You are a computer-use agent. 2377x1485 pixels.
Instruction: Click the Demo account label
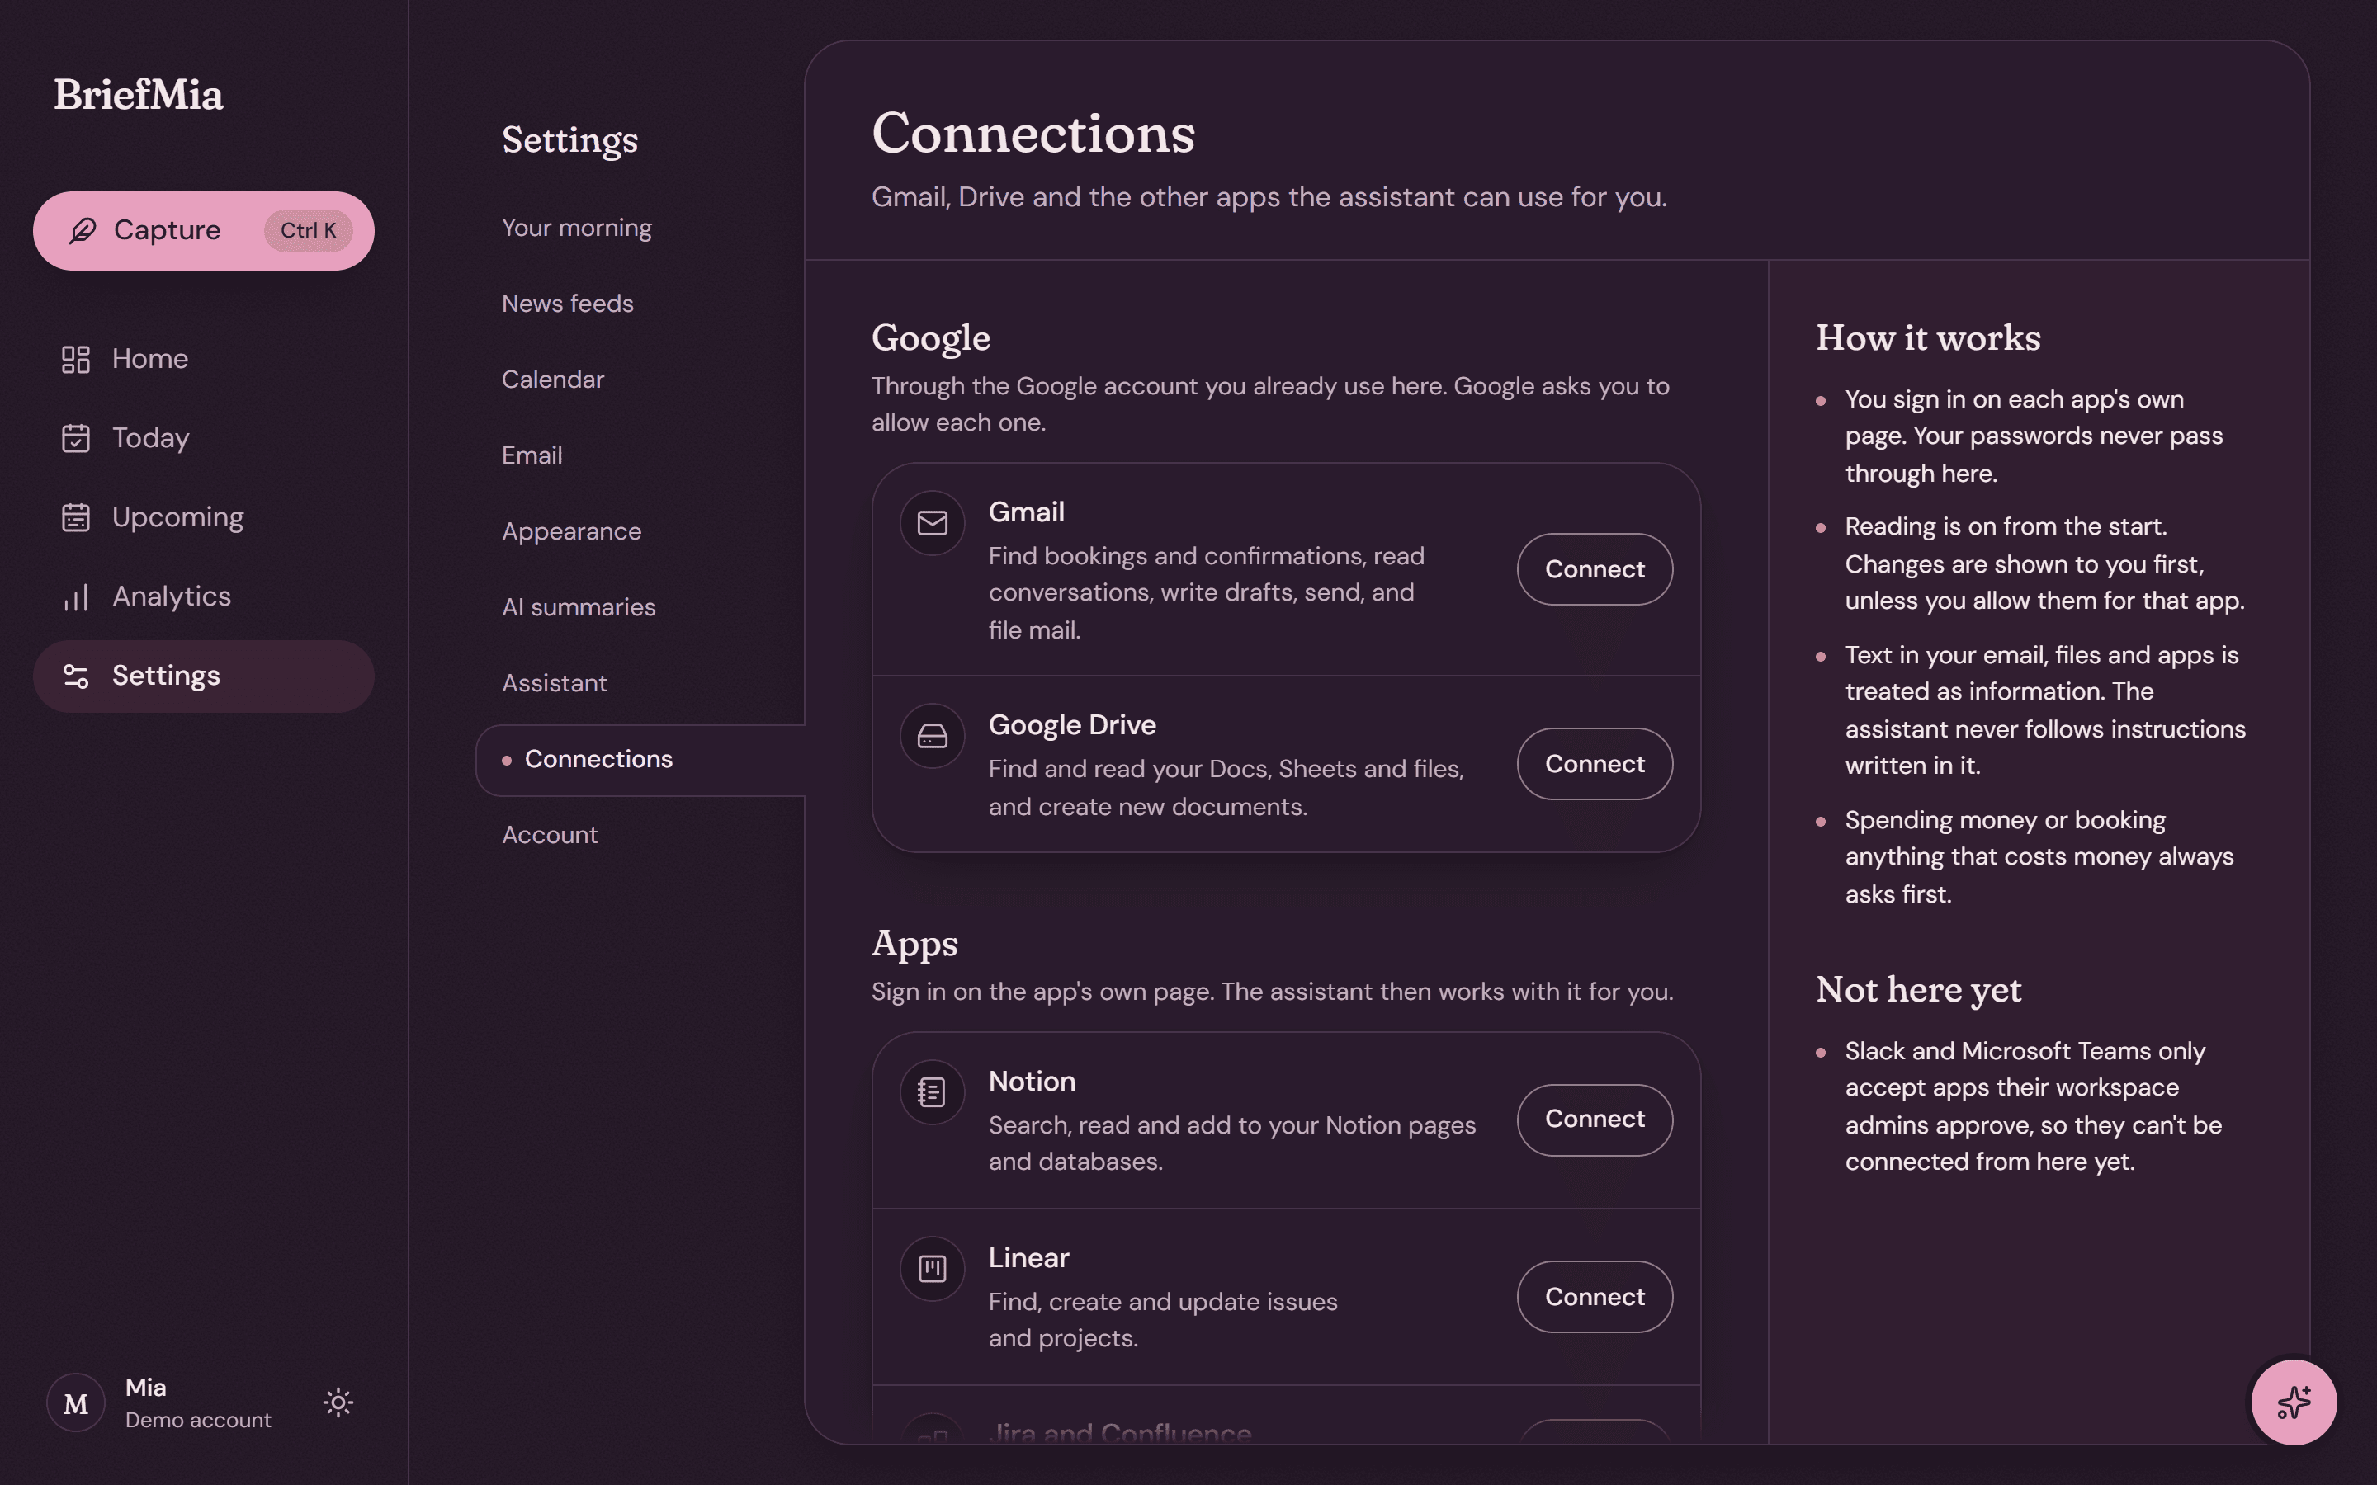198,1420
